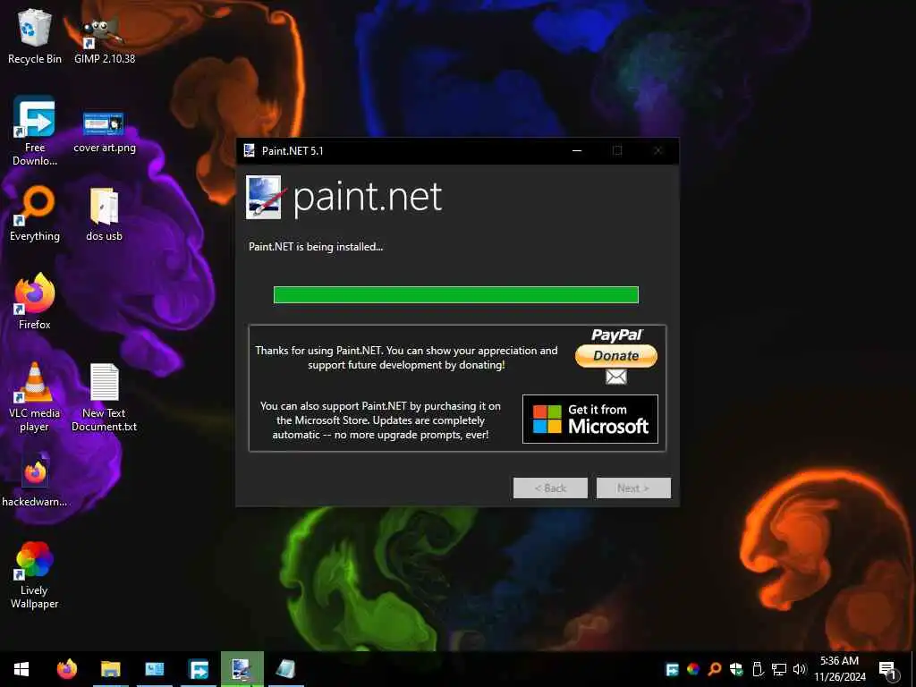The image size is (916, 687).
Task: Click the Paint.NET installer taskbar button
Action: pyautogui.click(x=242, y=669)
